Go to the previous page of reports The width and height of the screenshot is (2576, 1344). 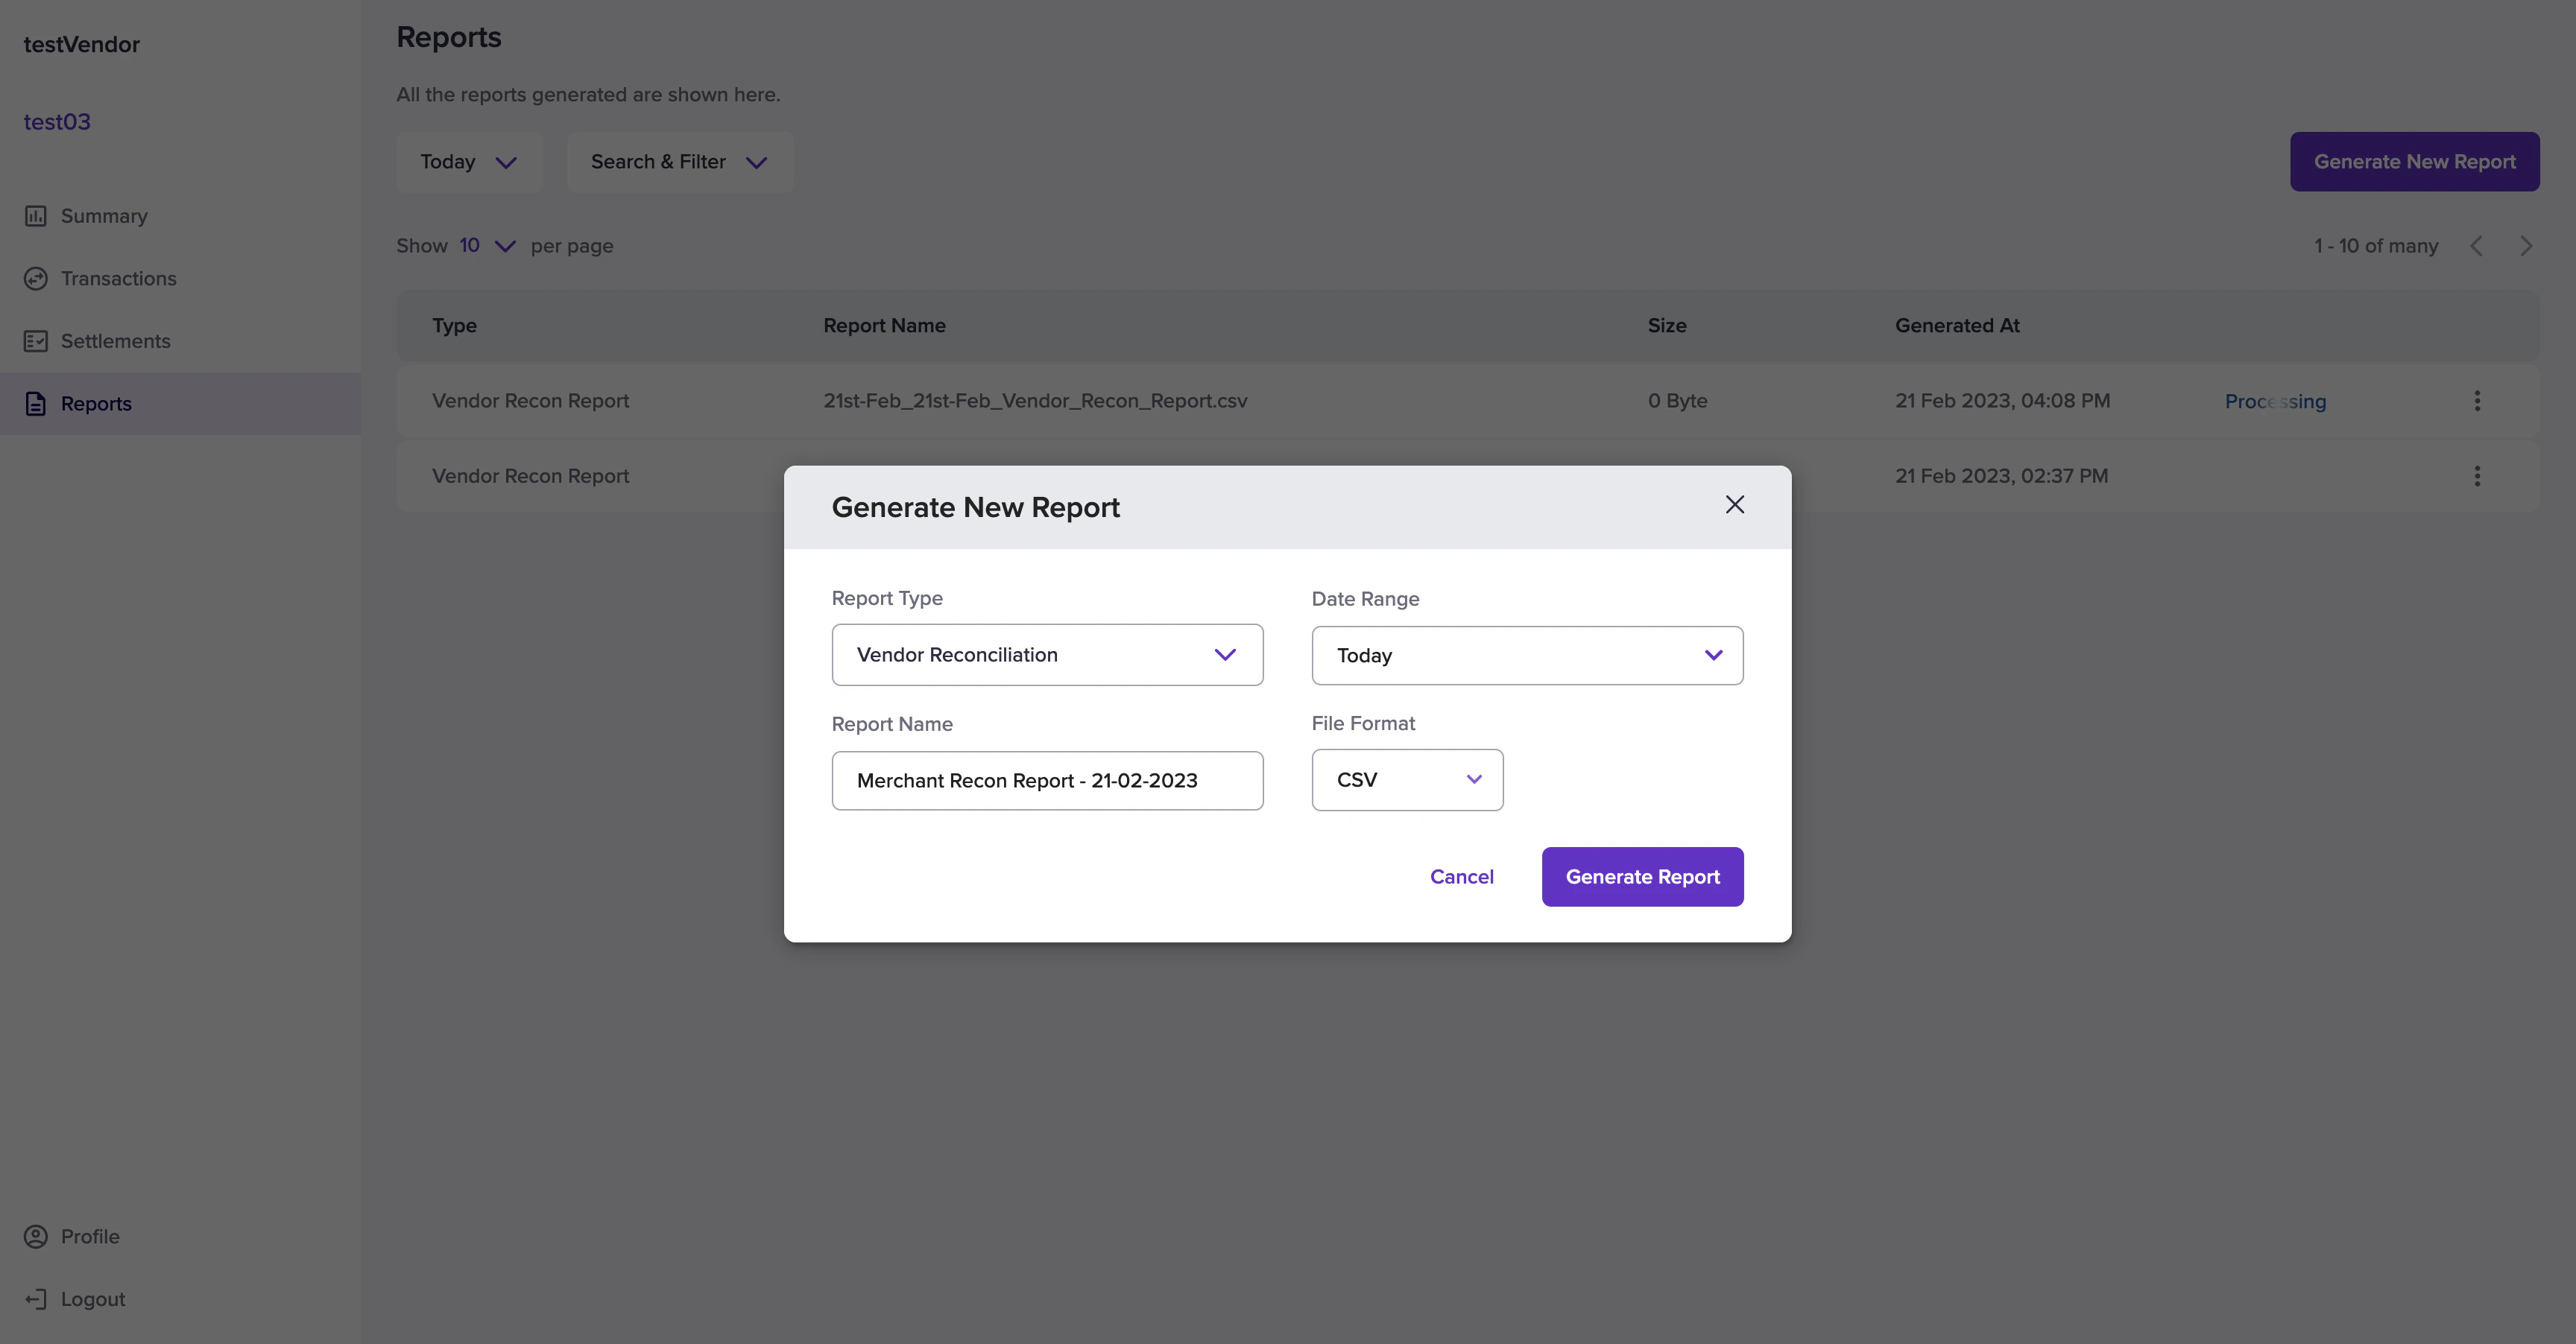2477,246
